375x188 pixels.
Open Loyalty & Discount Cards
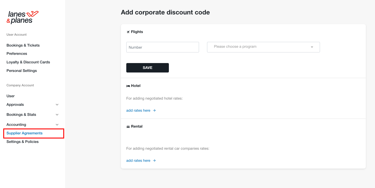(28, 62)
